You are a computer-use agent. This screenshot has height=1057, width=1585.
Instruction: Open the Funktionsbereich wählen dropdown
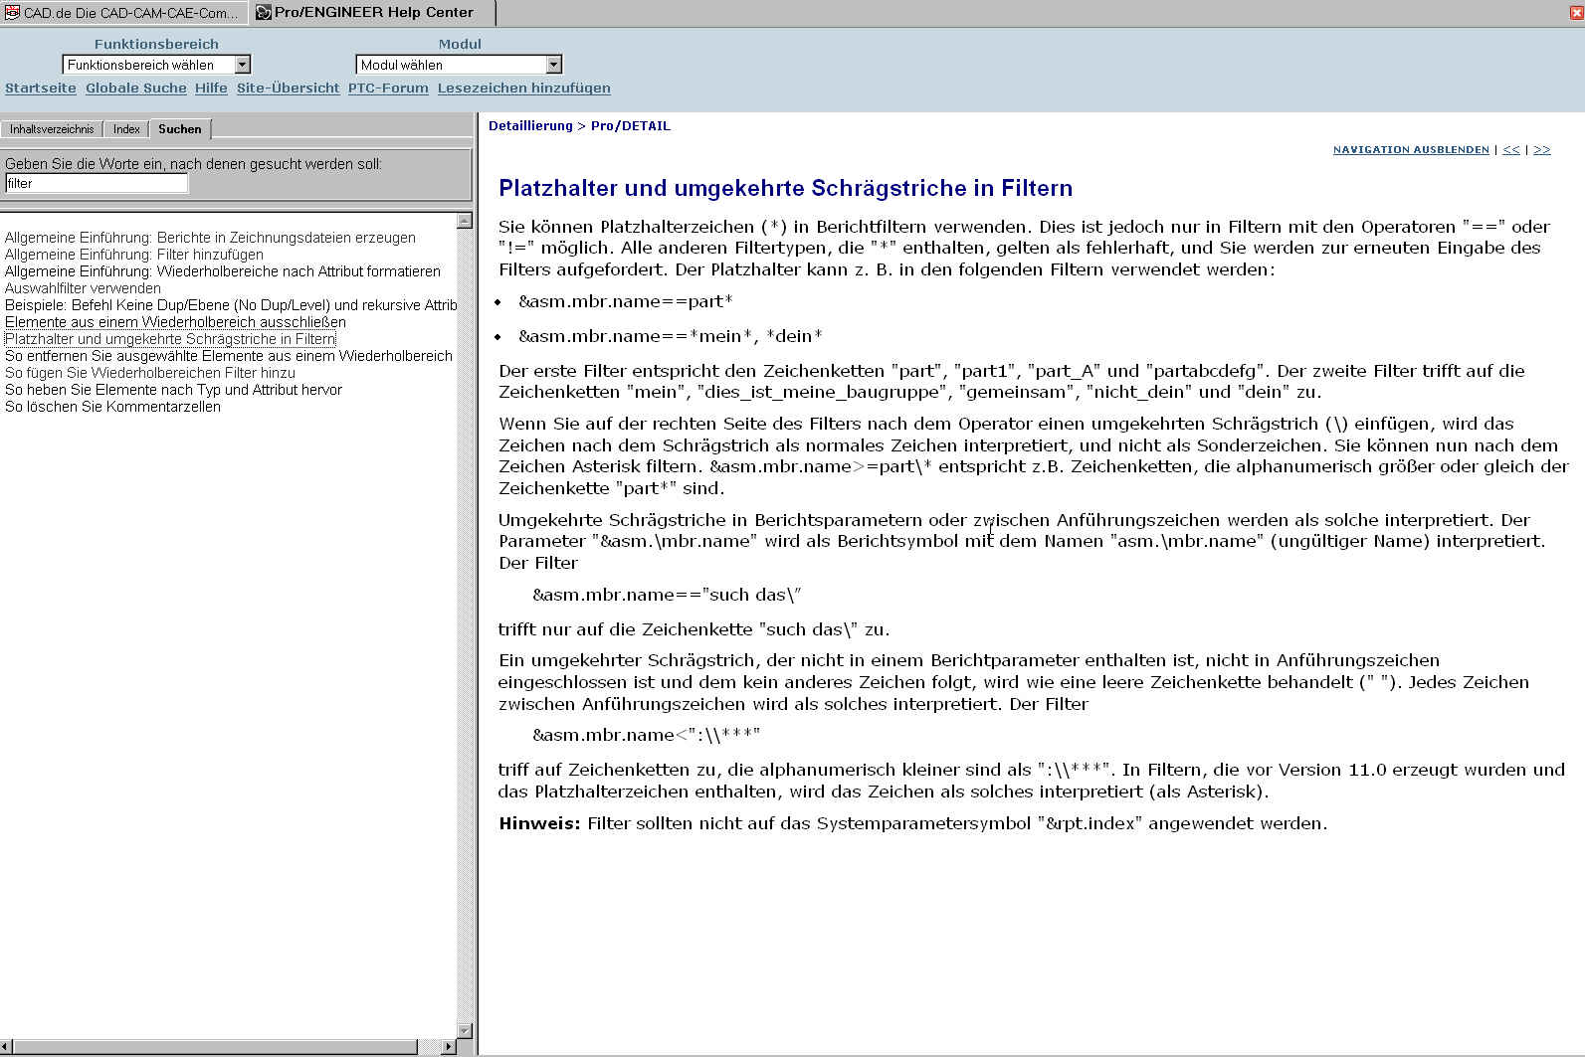[x=156, y=65]
